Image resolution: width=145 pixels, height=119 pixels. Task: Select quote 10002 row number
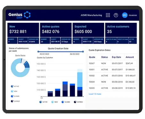pos(92,76)
